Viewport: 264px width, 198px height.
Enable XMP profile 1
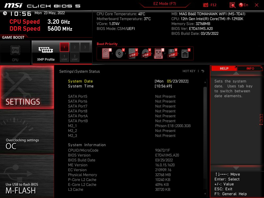(64, 47)
